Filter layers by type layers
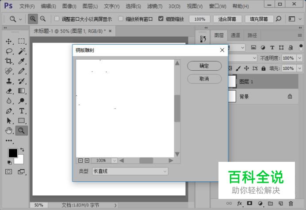This screenshot has height=210, width=306. pyautogui.click(x=272, y=47)
